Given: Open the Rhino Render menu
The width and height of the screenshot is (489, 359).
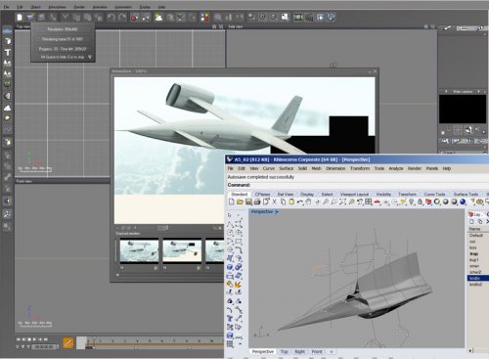Looking at the screenshot, I should [x=415, y=168].
